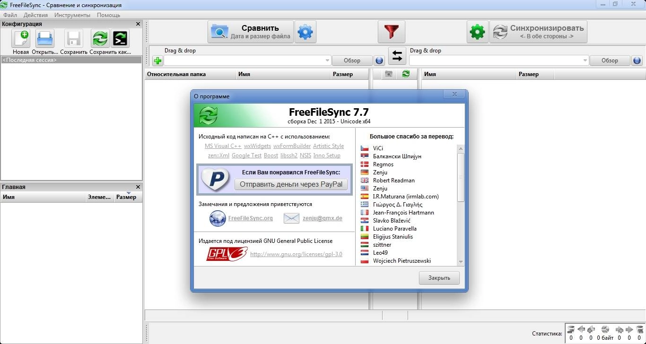Click the camera category column icon
Image resolution: width=646 pixels, height=344 pixels.
(388, 74)
